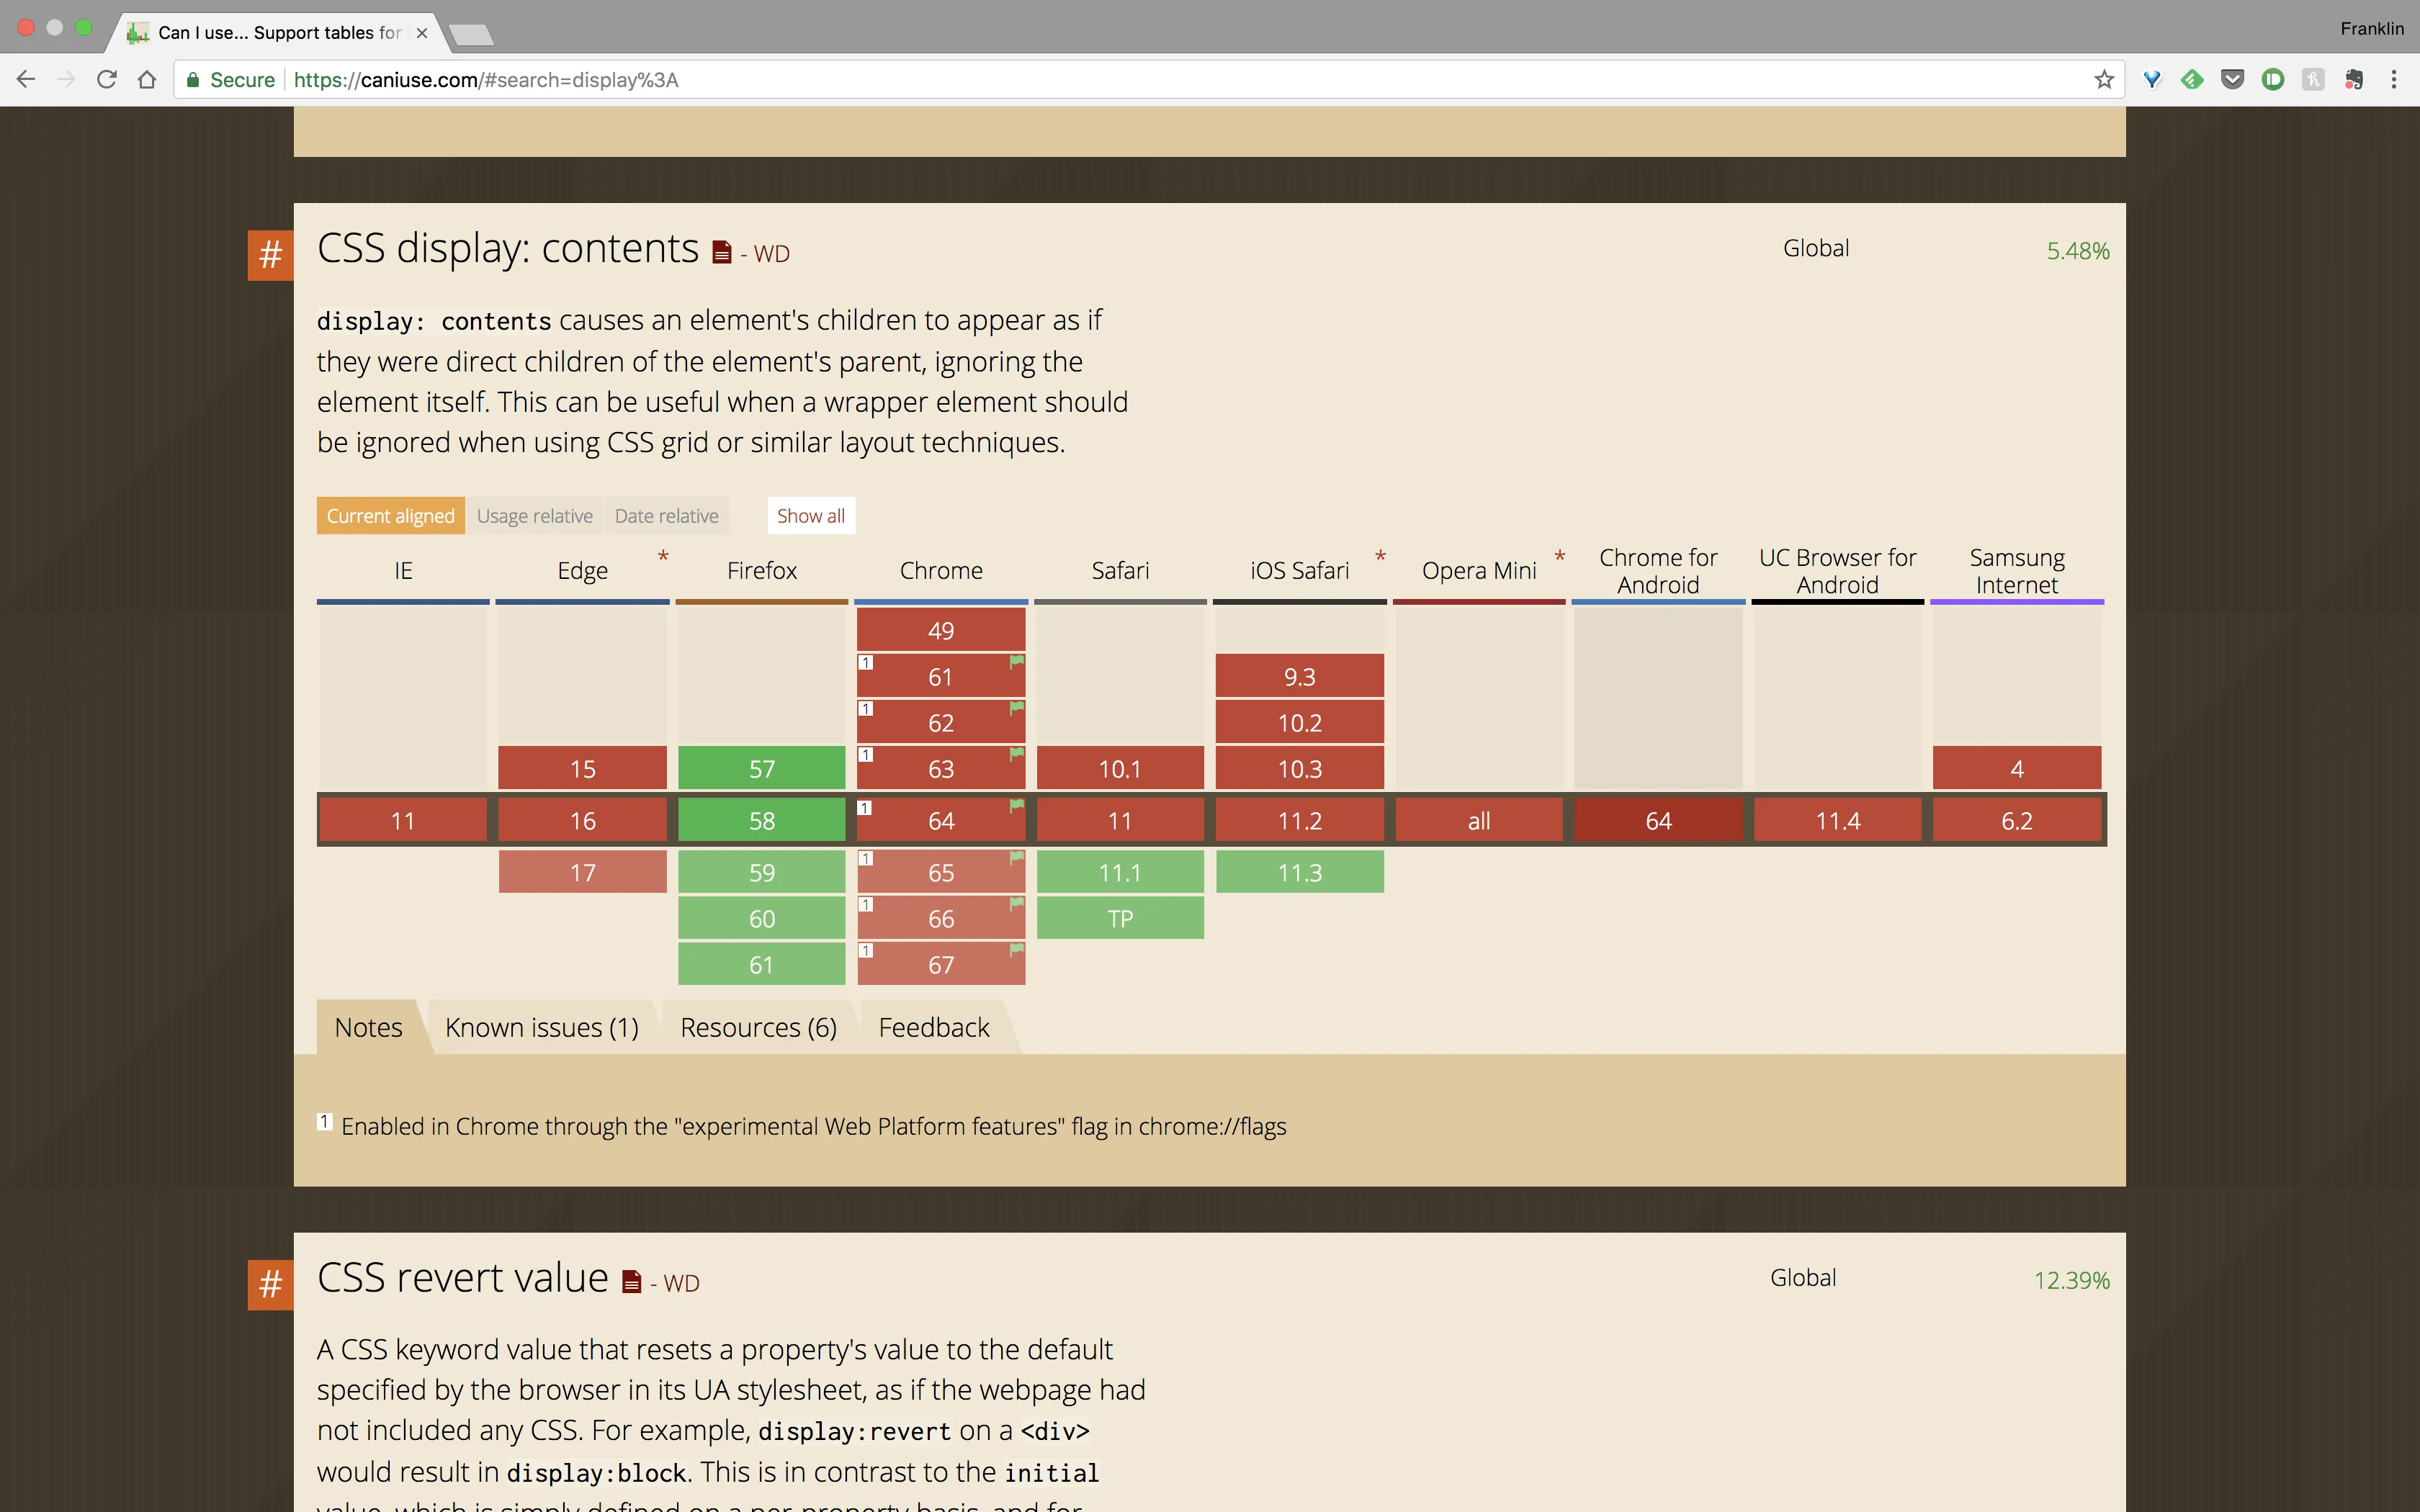
Task: Click the Show all versions button
Action: [x=810, y=516]
